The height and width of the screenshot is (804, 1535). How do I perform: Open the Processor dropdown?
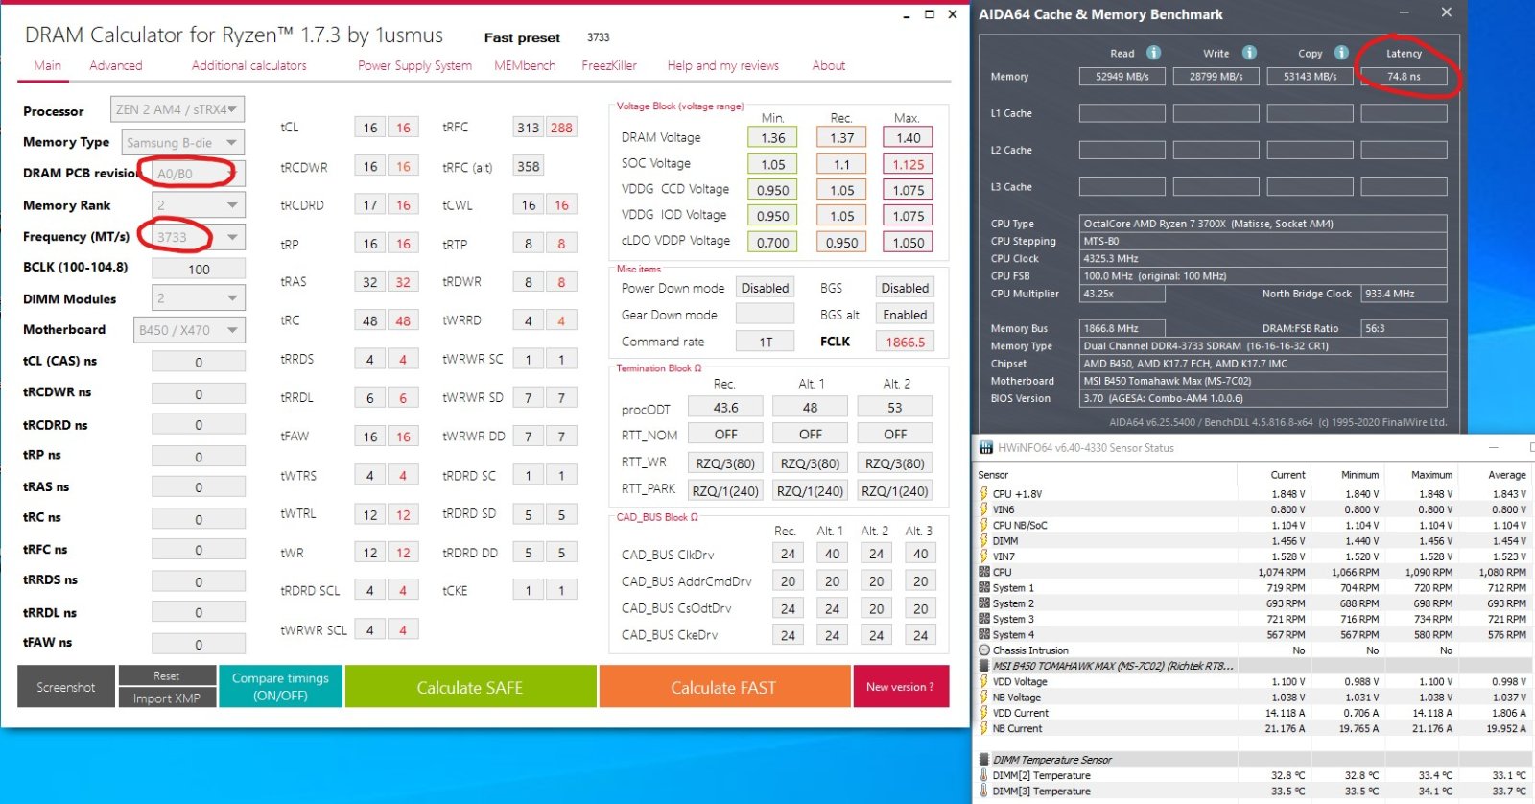[x=177, y=109]
